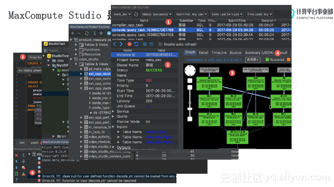Click expand all icon in Project Explorer
This screenshot has width=334, height=187.
95,33
